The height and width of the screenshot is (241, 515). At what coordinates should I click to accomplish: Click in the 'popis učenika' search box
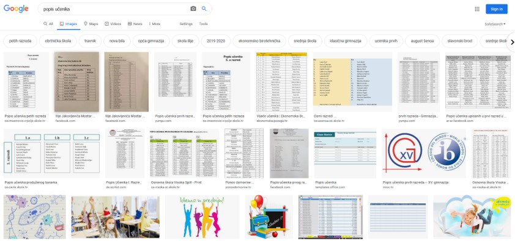pyautogui.click(x=115, y=9)
